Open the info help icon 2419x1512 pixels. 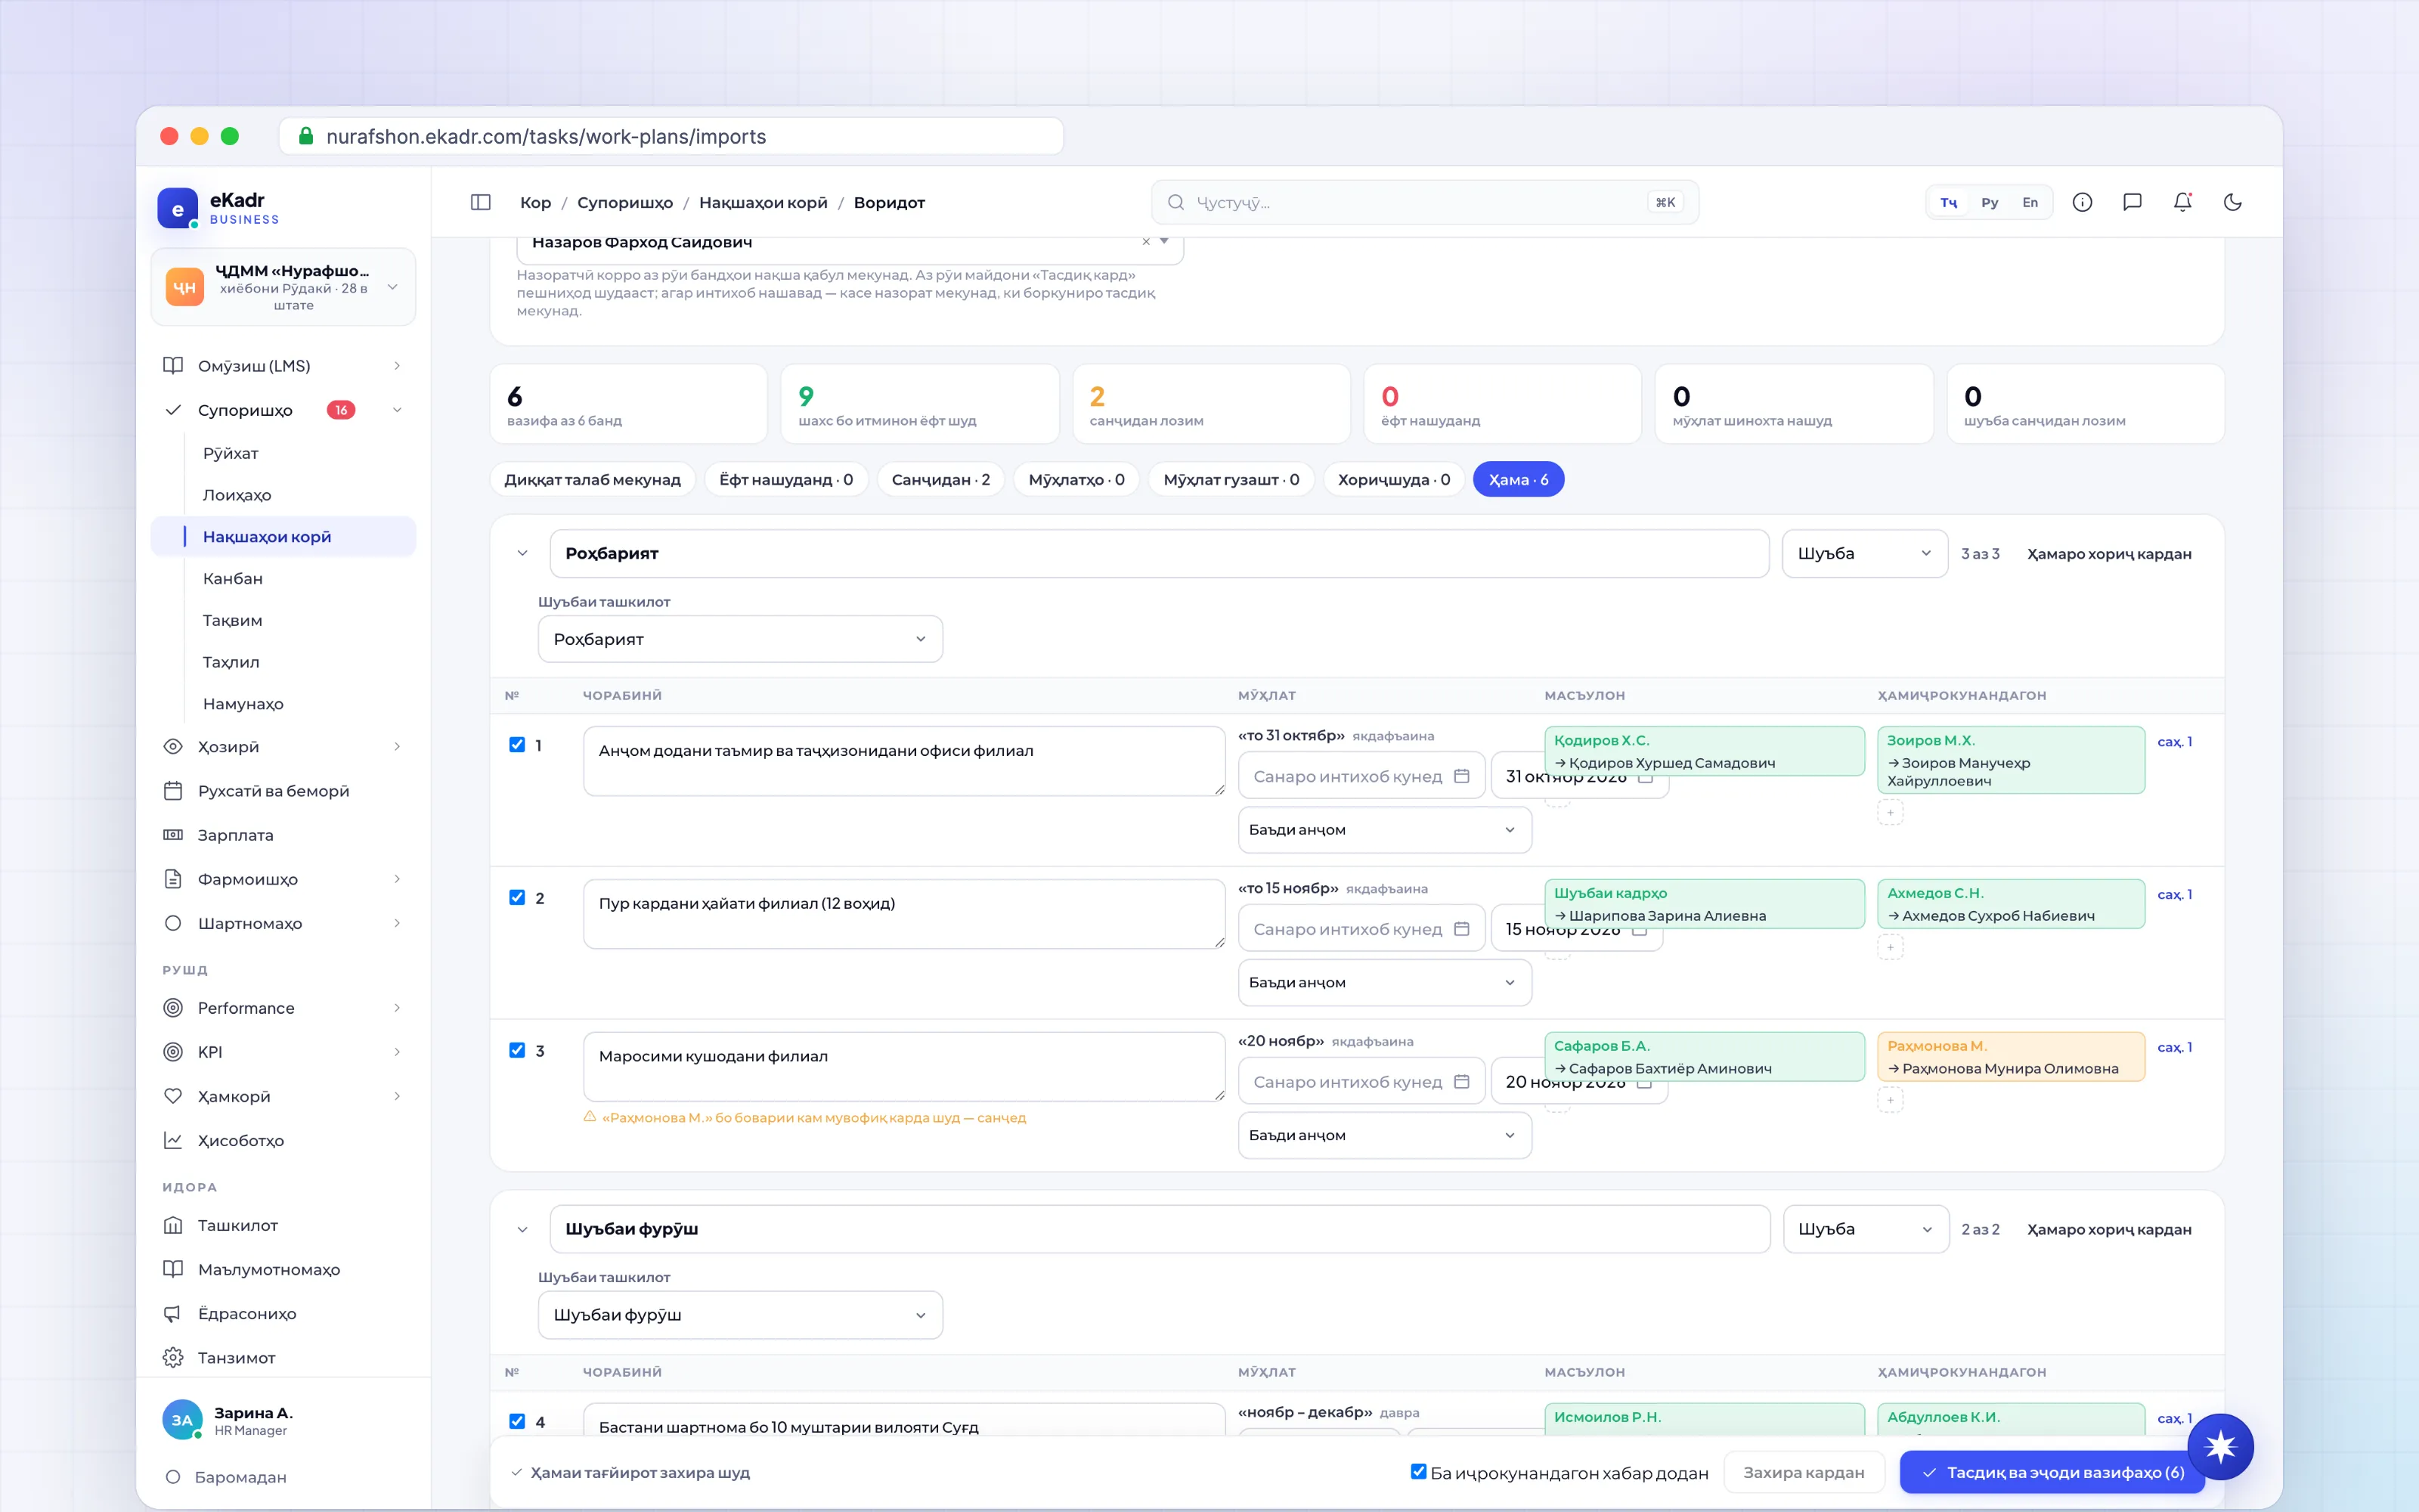point(2082,202)
